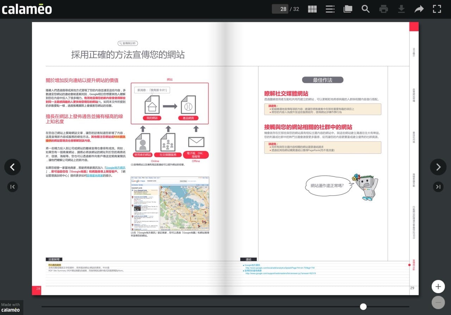Click the download icon
The height and width of the screenshot is (315, 451).
(x=401, y=9)
